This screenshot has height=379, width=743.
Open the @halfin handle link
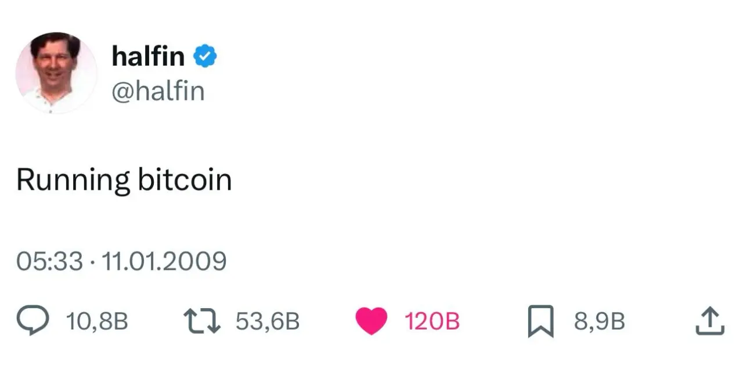pos(158,90)
